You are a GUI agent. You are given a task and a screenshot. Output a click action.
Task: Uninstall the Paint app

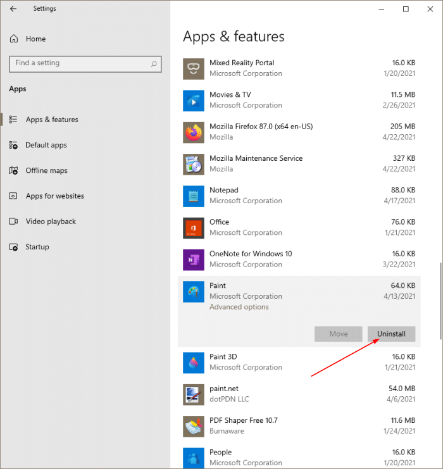(x=391, y=334)
